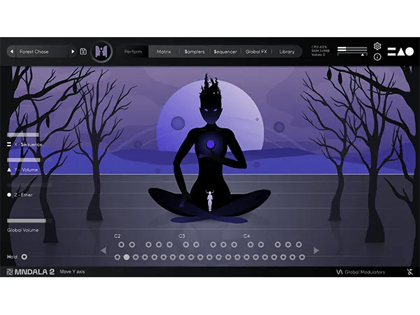Image resolution: width=420 pixels, height=315 pixels.
Task: Open the Forest Chase preset name selector
Action: (x=42, y=51)
